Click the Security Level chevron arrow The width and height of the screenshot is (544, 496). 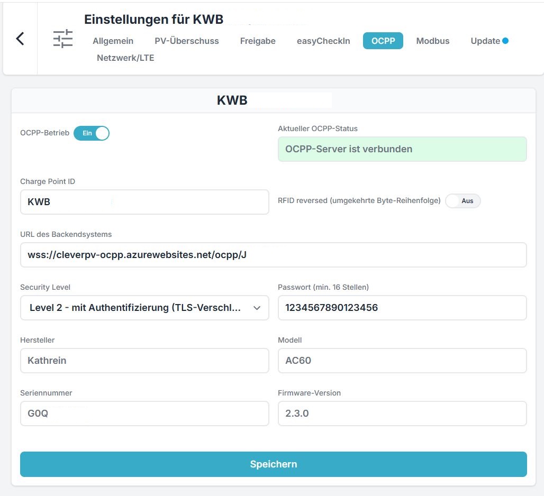(257, 308)
